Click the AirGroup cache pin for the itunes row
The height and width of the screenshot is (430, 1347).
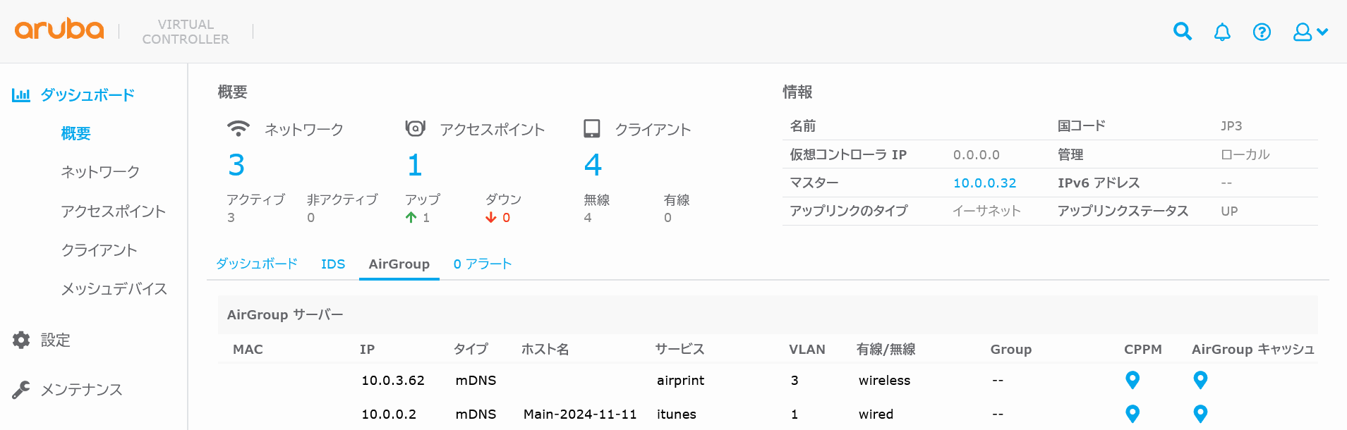click(x=1200, y=414)
